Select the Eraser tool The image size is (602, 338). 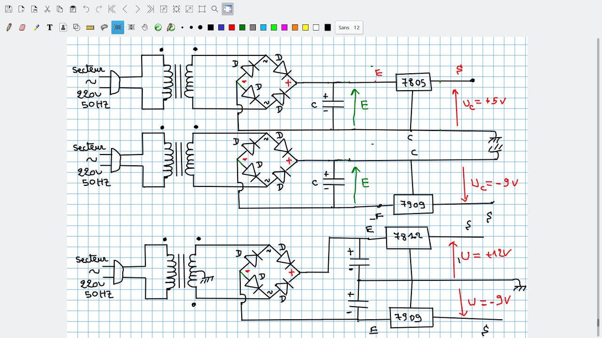22,27
